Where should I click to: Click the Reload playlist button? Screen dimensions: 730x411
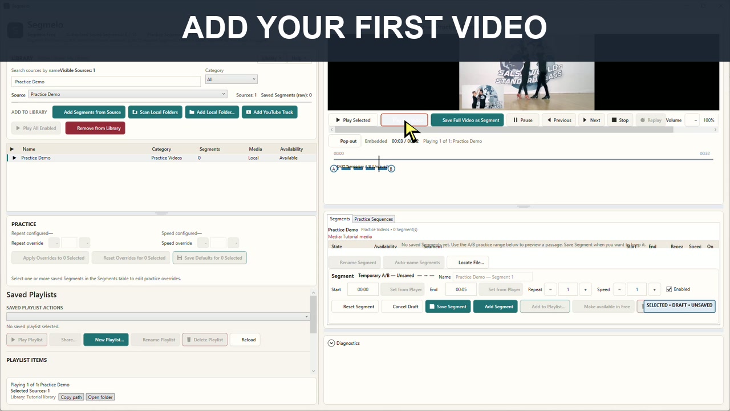pos(245,340)
